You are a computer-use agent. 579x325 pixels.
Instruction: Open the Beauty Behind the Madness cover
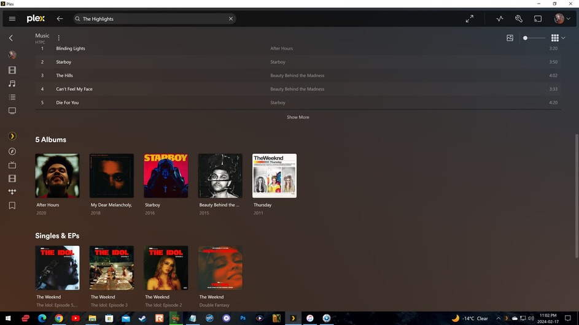pyautogui.click(x=220, y=175)
